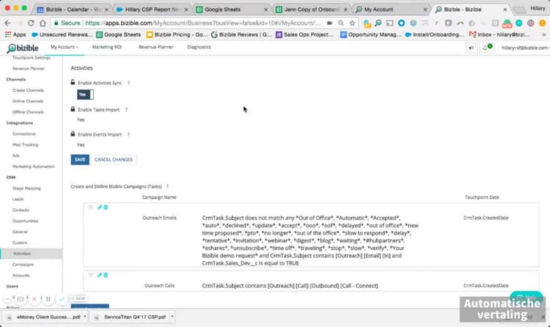Open help tooltip for Enable Tasks Import

pos(126,110)
